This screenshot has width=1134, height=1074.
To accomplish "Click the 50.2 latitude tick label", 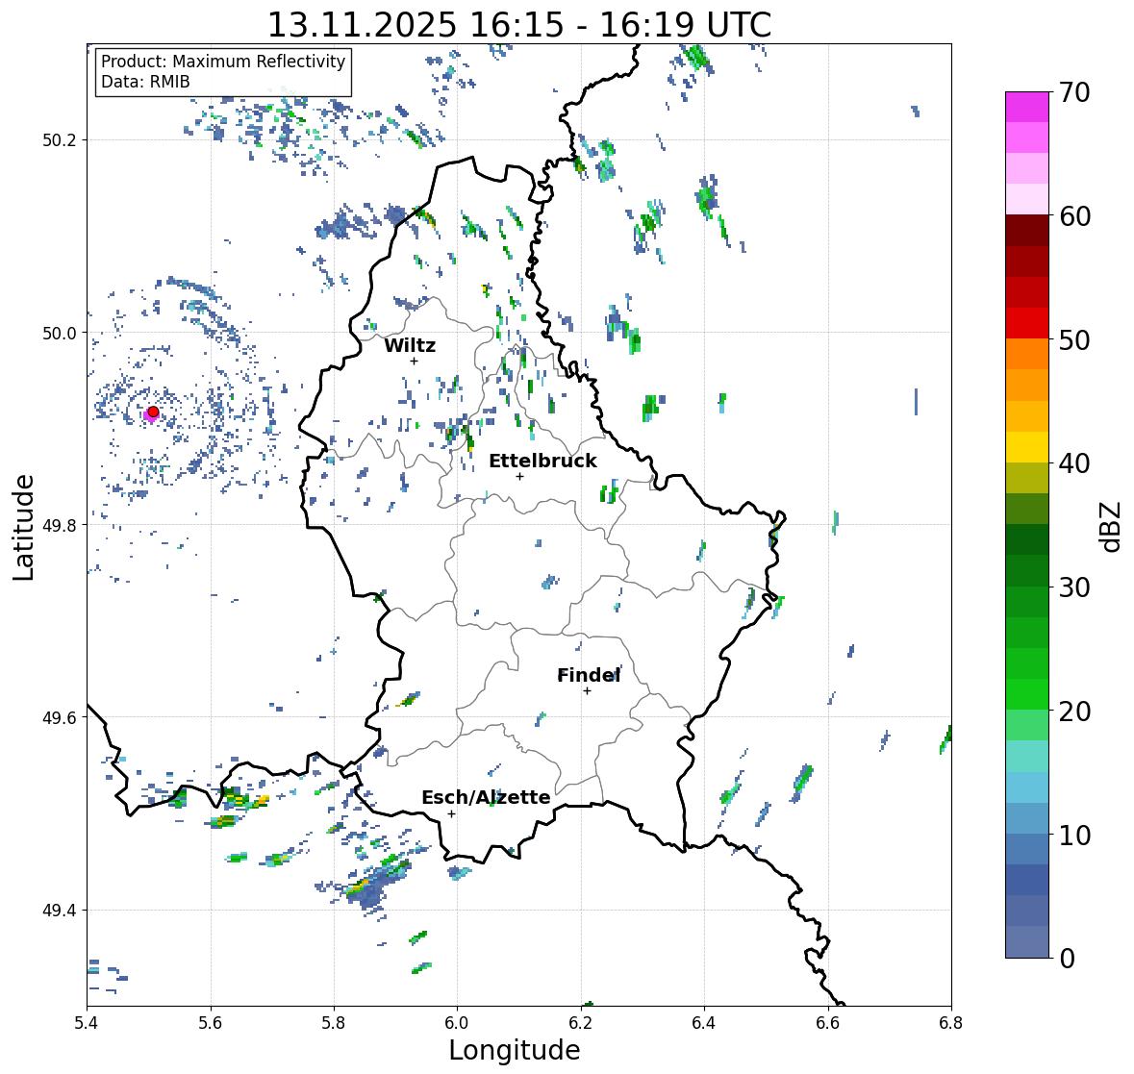I will click(x=60, y=140).
